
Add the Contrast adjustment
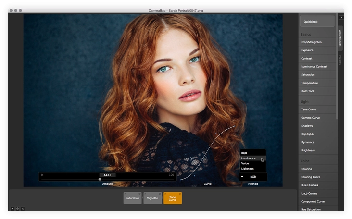(317, 58)
